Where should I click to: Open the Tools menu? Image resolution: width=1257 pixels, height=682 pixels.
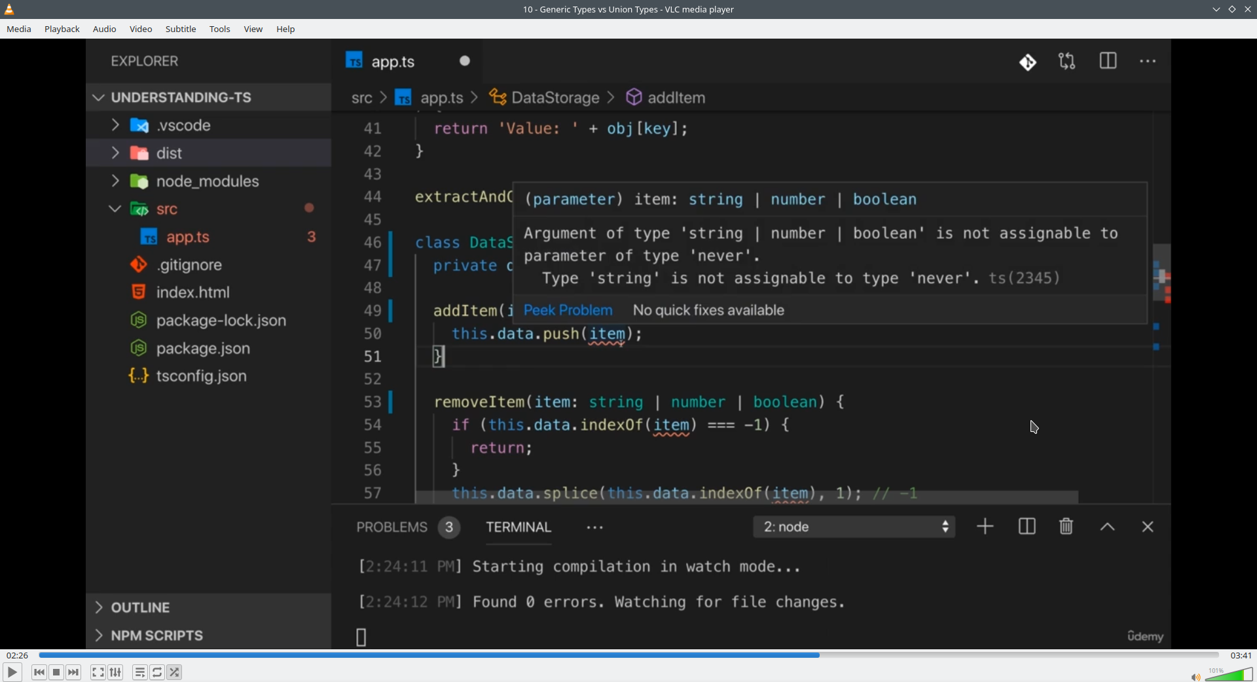pos(220,29)
